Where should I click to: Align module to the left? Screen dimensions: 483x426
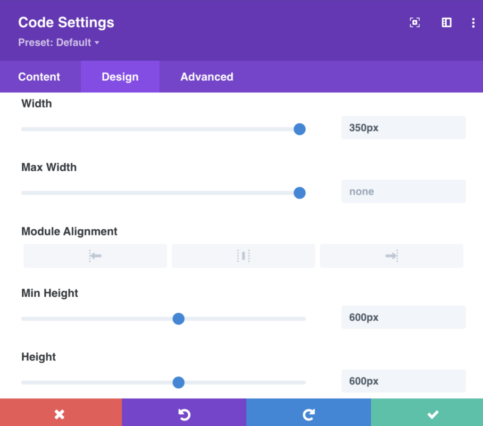pyautogui.click(x=95, y=256)
